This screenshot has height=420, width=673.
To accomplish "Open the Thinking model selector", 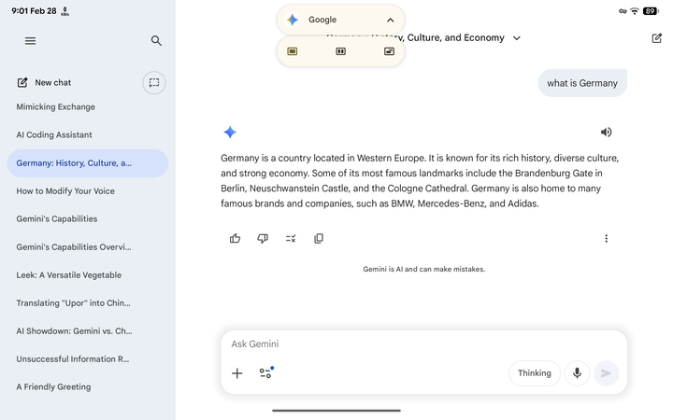I will 535,373.
